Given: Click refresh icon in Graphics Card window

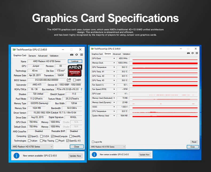Looking at the screenshot, I should click(77, 55).
